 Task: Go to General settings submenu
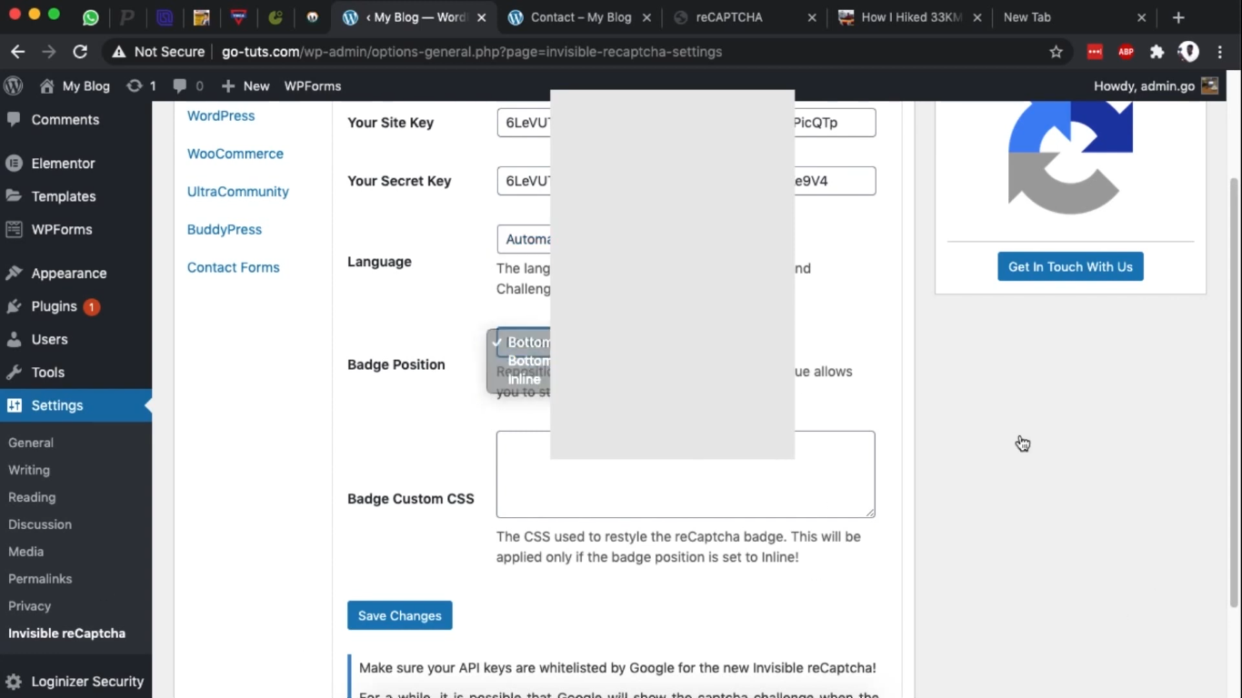[31, 443]
